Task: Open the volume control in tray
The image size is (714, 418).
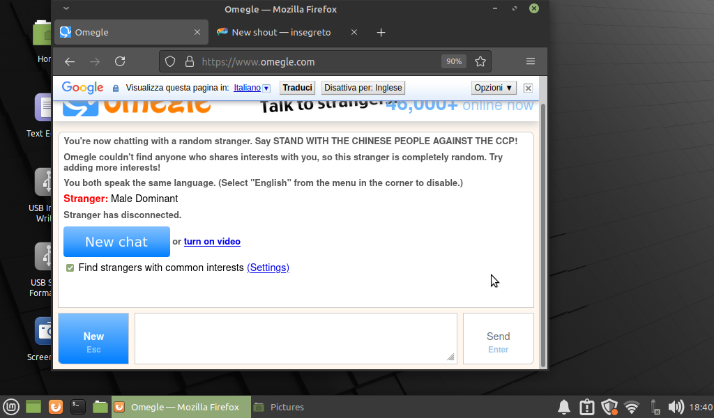Action: point(676,407)
